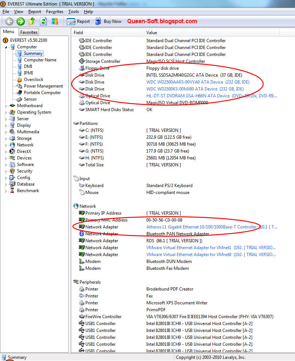This screenshot has height=361, width=295.
Task: Click the Motherboard icon in tree
Action: point(12,106)
